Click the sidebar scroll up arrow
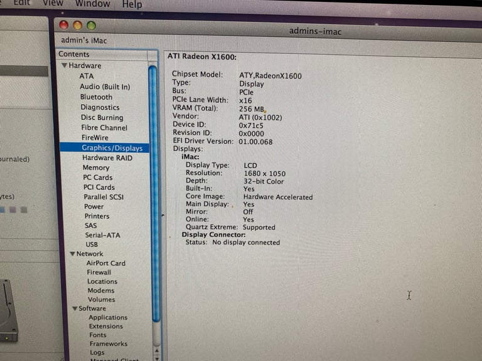The image size is (482, 361). coord(157,350)
